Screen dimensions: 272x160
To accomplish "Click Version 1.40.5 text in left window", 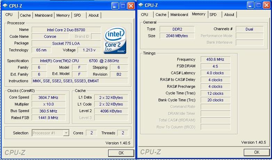I will [x=118, y=143].
